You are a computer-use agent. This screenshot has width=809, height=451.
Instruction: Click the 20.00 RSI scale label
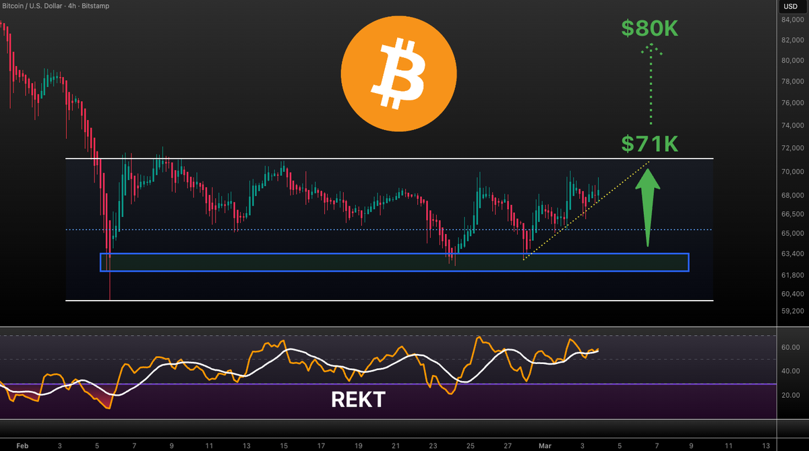click(x=791, y=395)
